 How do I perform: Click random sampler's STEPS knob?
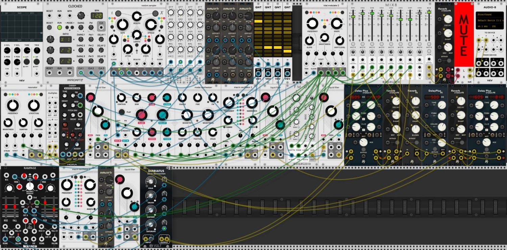pyautogui.click(x=146, y=49)
